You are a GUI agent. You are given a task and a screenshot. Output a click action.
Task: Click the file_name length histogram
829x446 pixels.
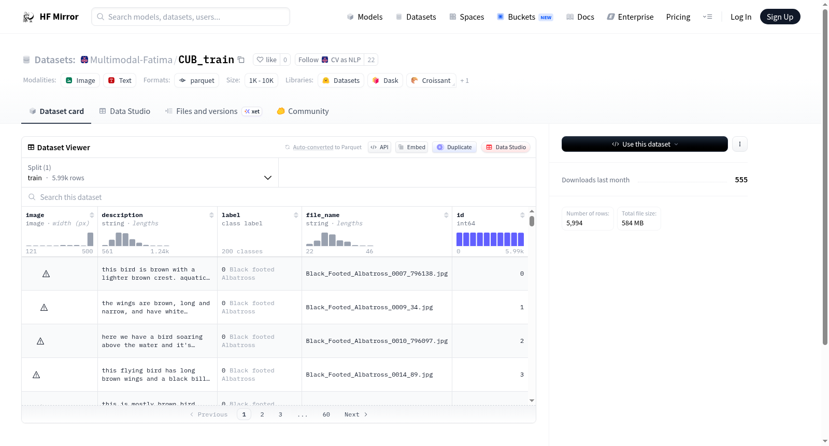[x=340, y=239]
